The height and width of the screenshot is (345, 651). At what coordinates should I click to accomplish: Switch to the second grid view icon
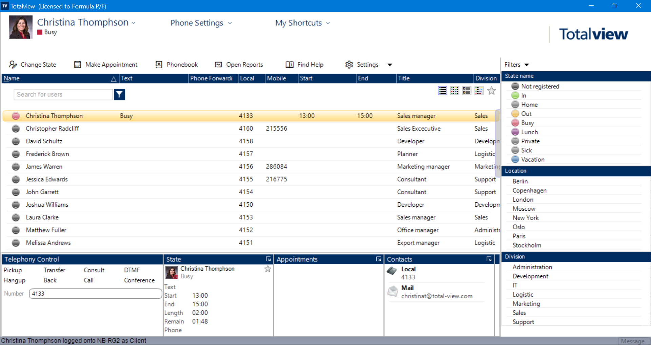click(455, 91)
